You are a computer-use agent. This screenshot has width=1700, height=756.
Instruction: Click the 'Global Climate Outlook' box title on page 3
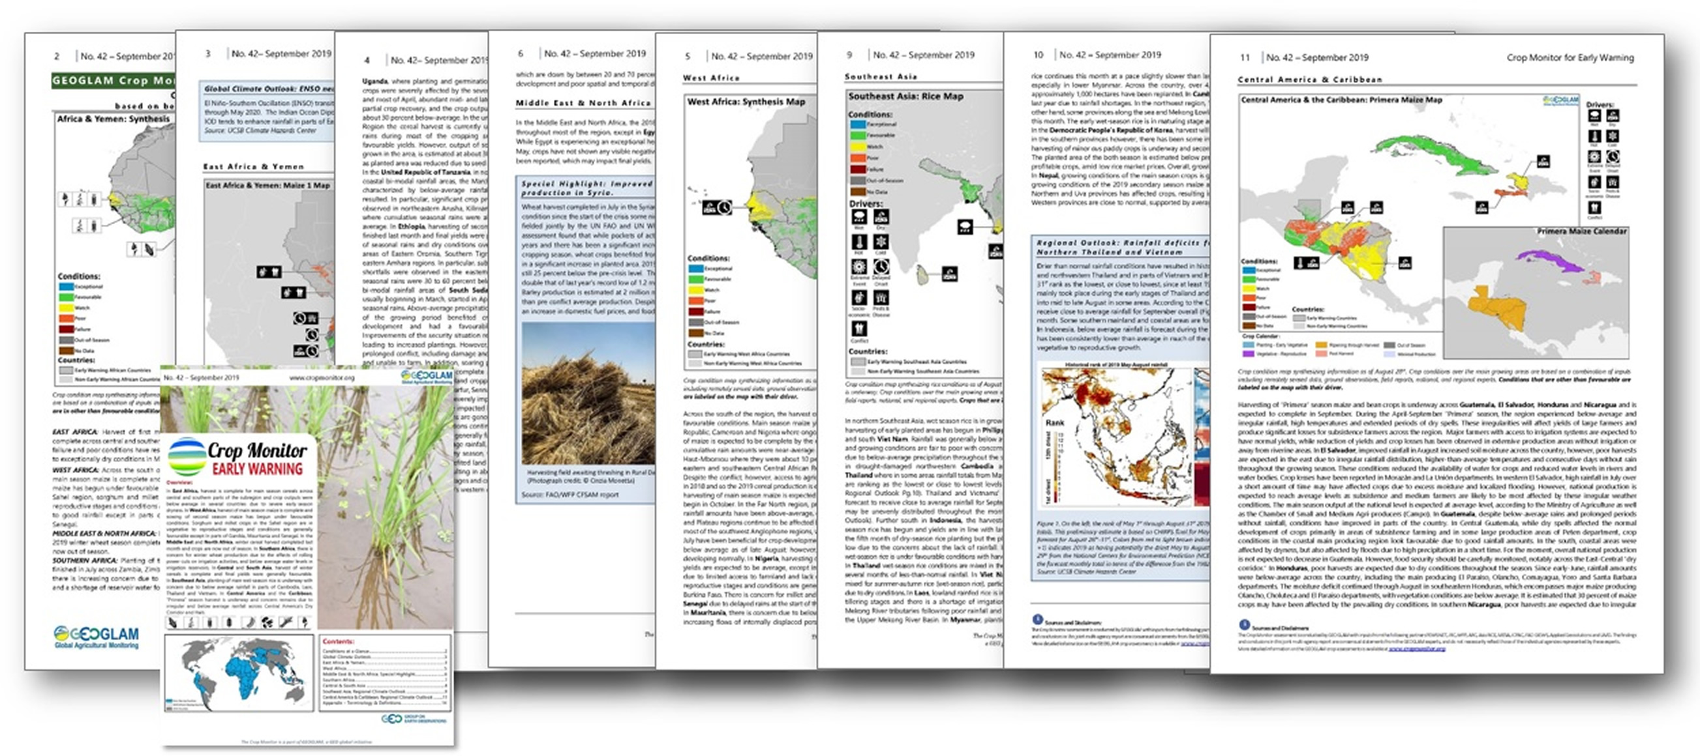(x=269, y=89)
